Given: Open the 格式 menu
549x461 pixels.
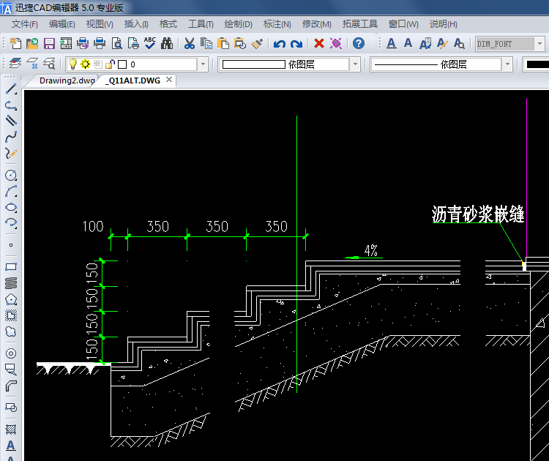Looking at the screenshot, I should click(x=168, y=24).
